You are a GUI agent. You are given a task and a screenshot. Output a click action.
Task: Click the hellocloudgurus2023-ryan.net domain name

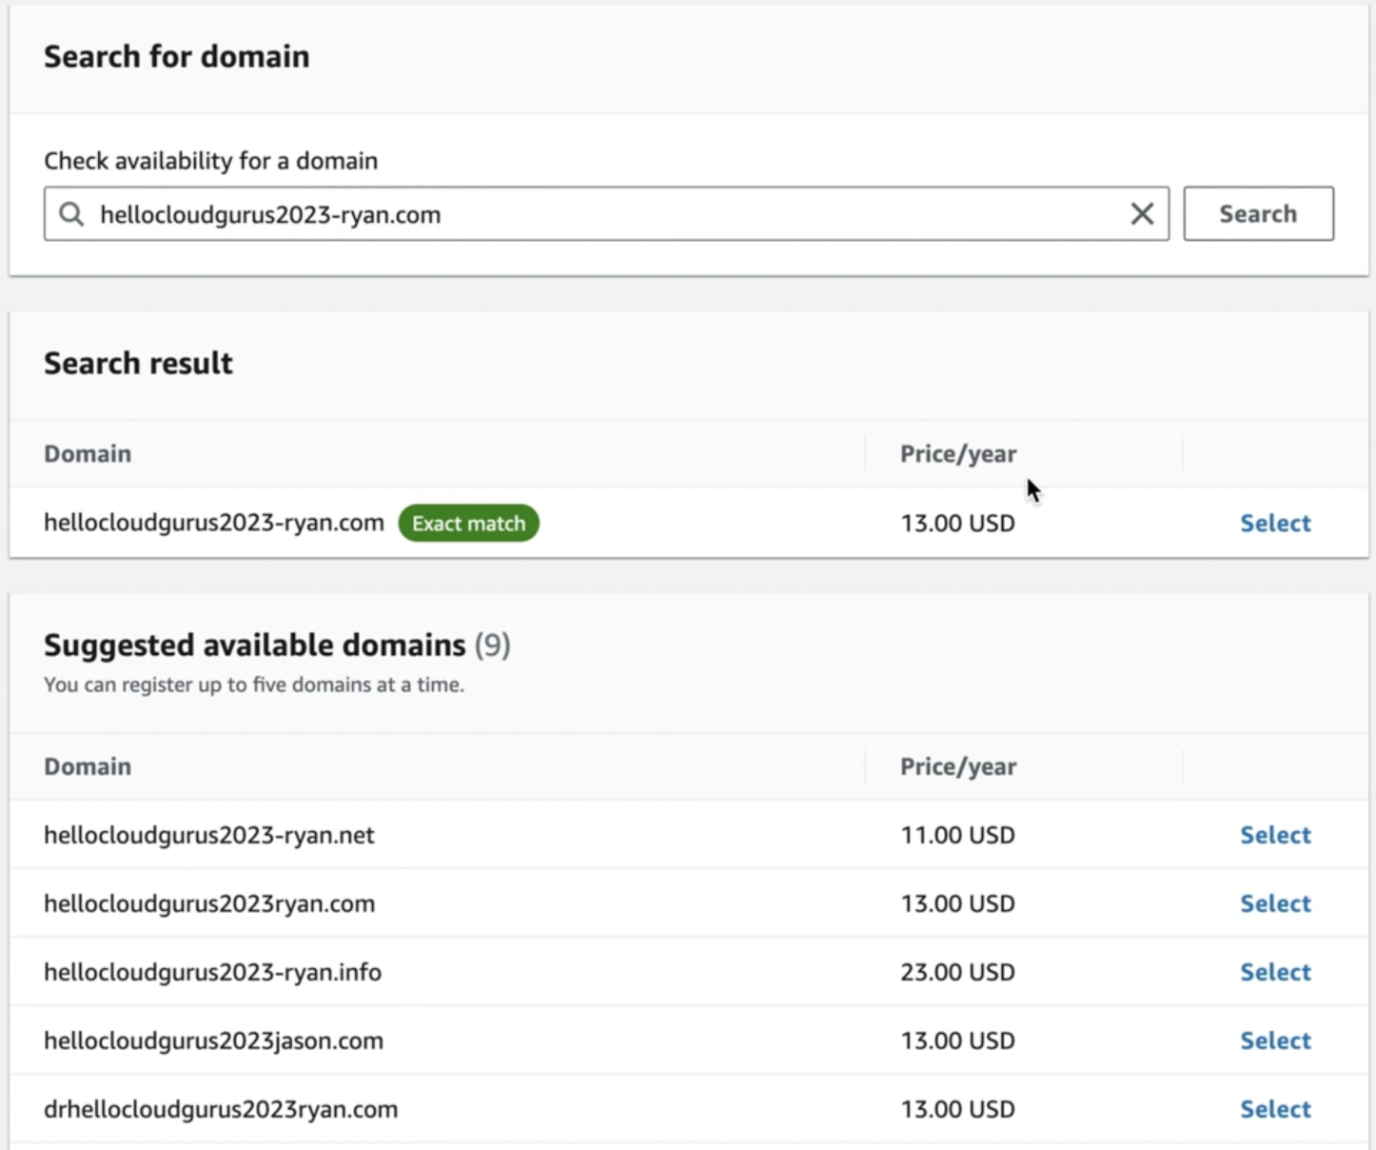(209, 835)
